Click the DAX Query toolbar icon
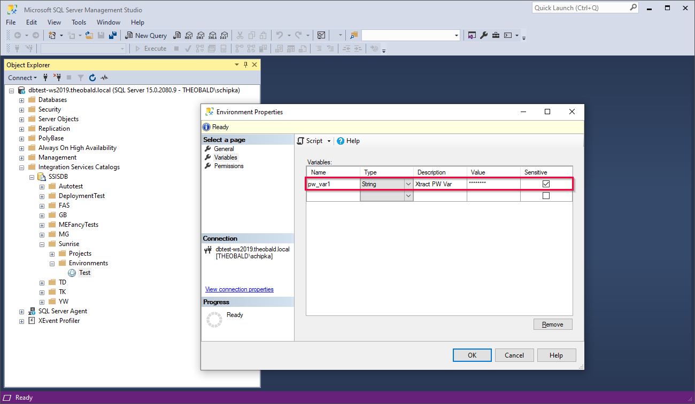The width and height of the screenshot is (695, 404). [223, 35]
